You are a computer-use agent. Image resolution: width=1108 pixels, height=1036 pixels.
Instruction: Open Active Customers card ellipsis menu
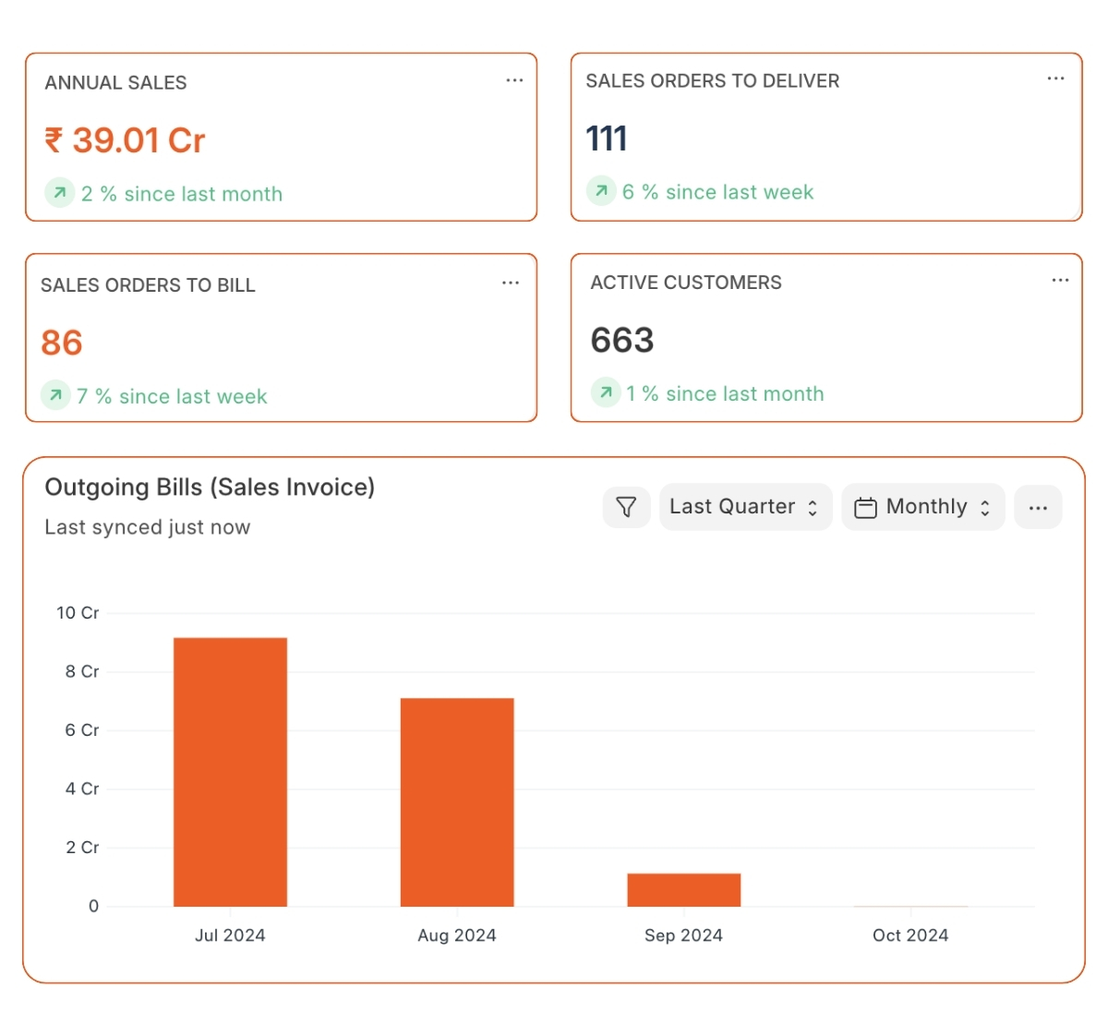(x=1060, y=281)
